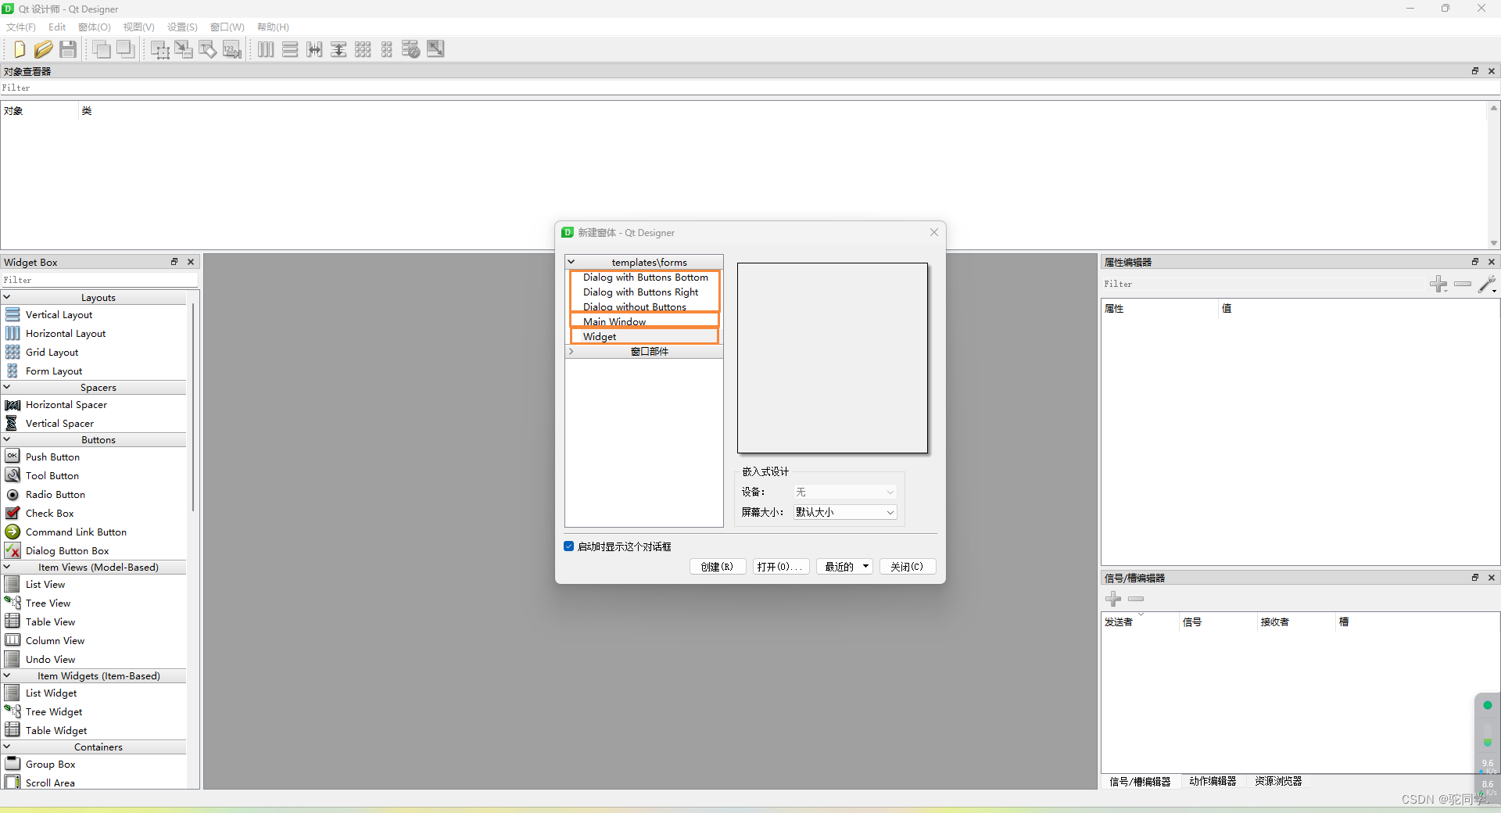Open the 视图(V) menu
Screen dimensions: 1501x813
(x=138, y=27)
